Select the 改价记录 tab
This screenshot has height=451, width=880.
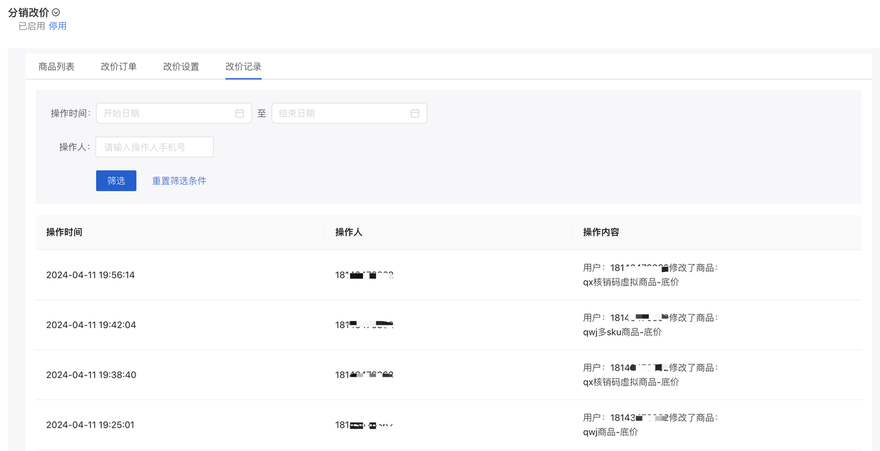coord(243,67)
